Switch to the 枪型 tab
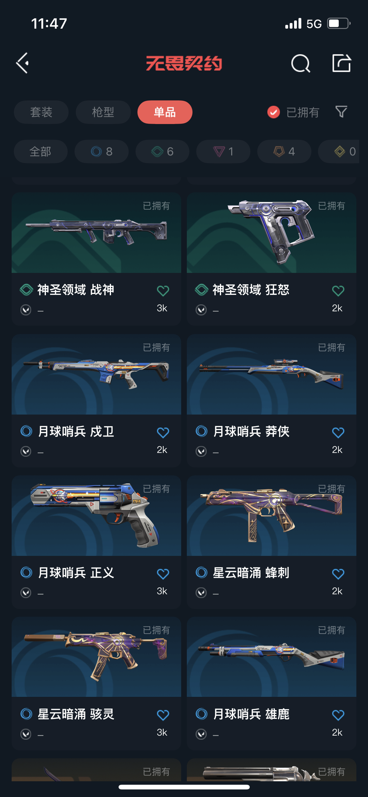The image size is (368, 797). [103, 112]
